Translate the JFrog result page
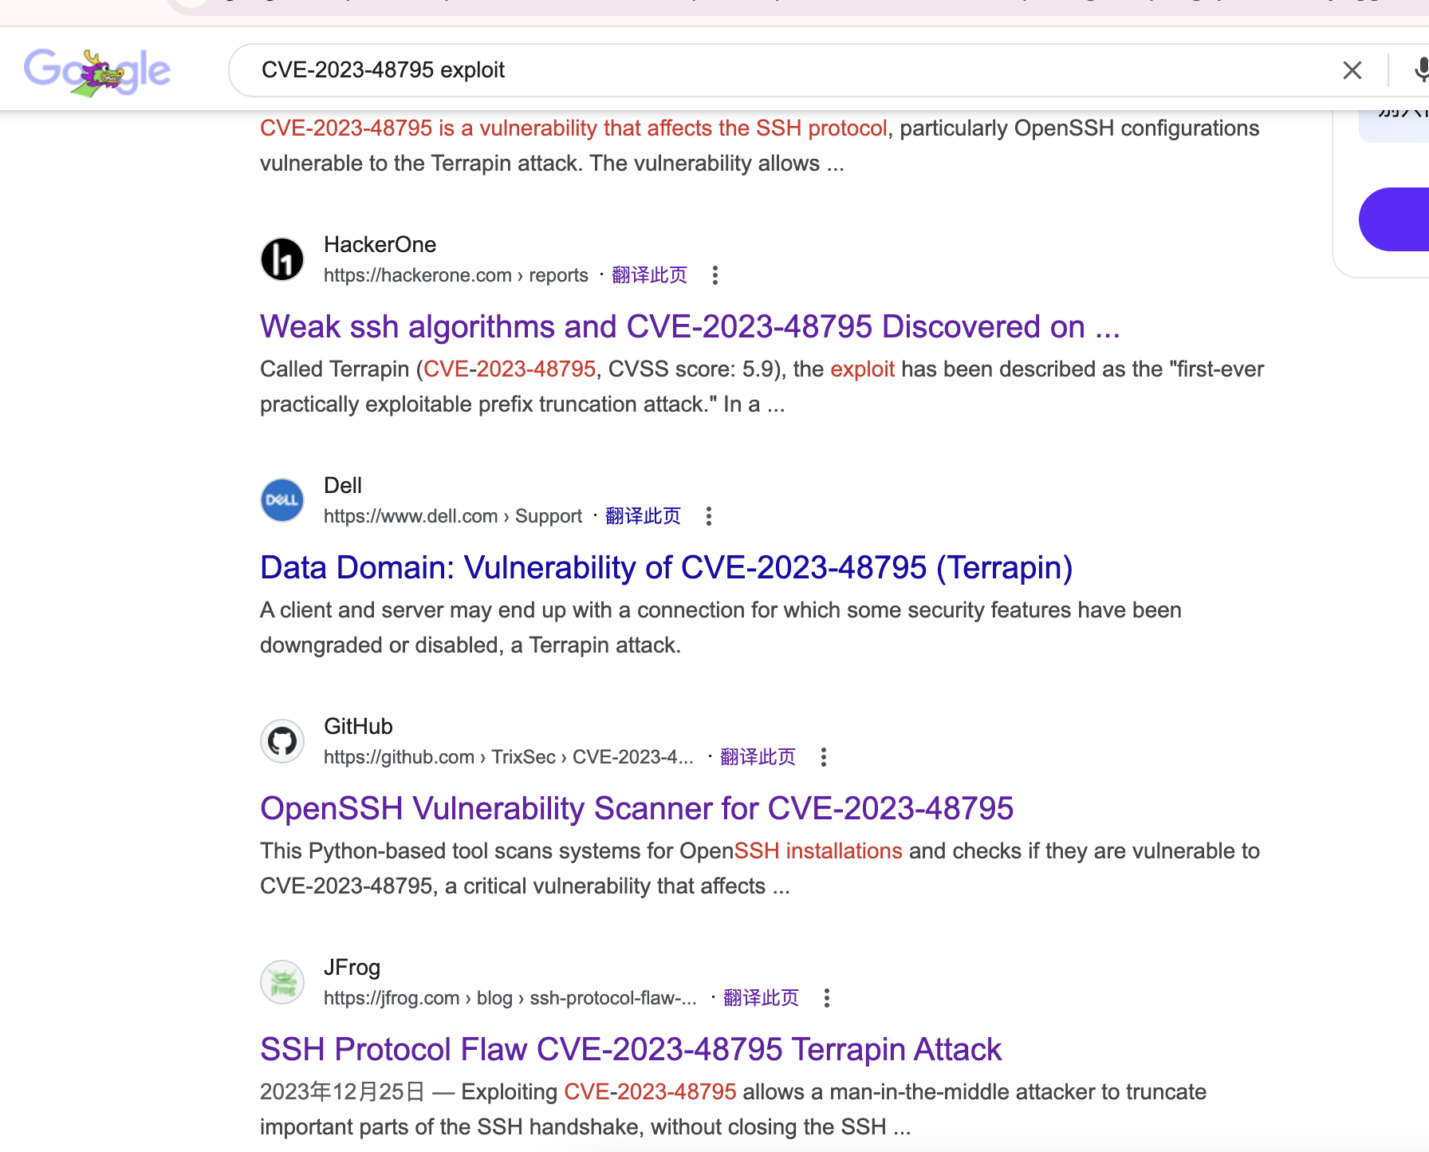 click(x=761, y=998)
